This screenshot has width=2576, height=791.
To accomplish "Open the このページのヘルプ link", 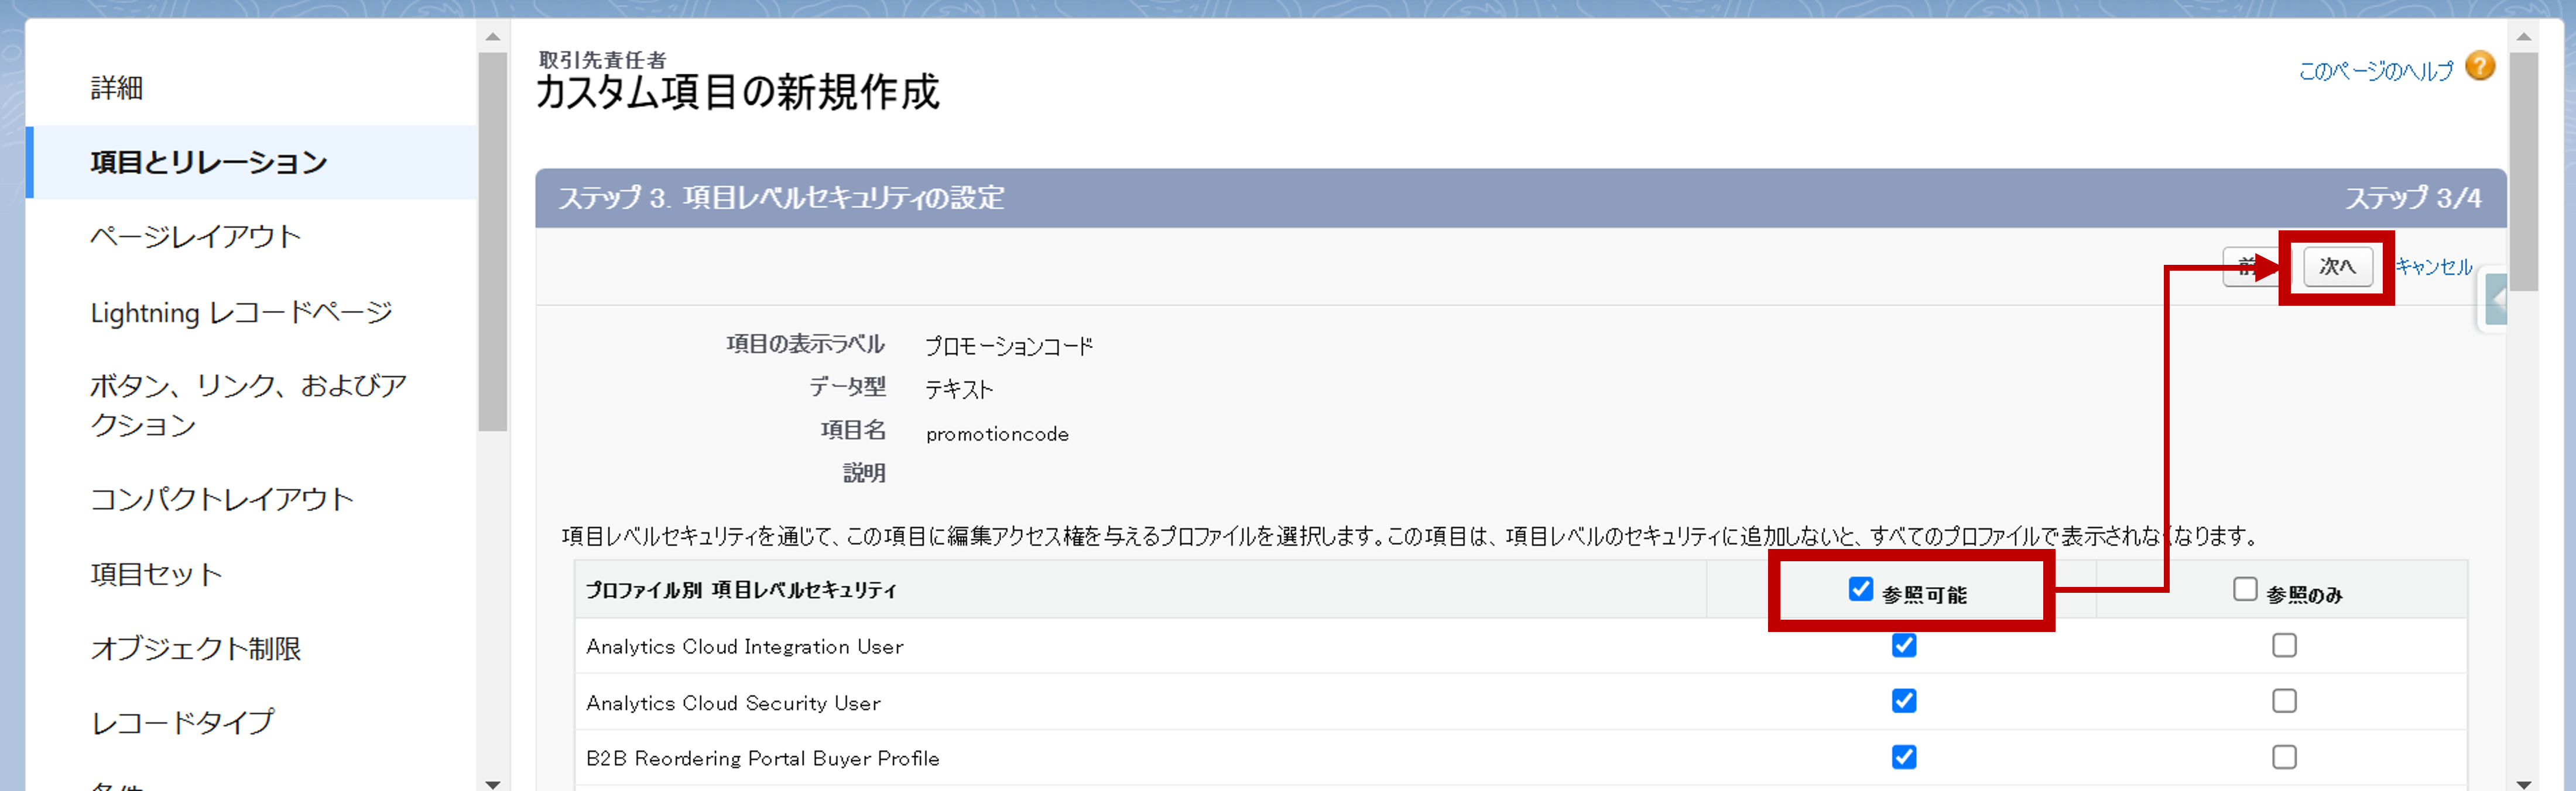I will pyautogui.click(x=2375, y=71).
